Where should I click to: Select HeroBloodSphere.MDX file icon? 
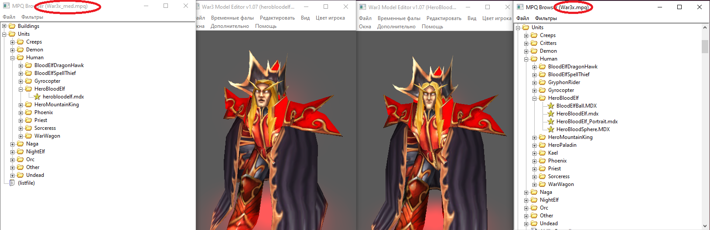[551, 129]
